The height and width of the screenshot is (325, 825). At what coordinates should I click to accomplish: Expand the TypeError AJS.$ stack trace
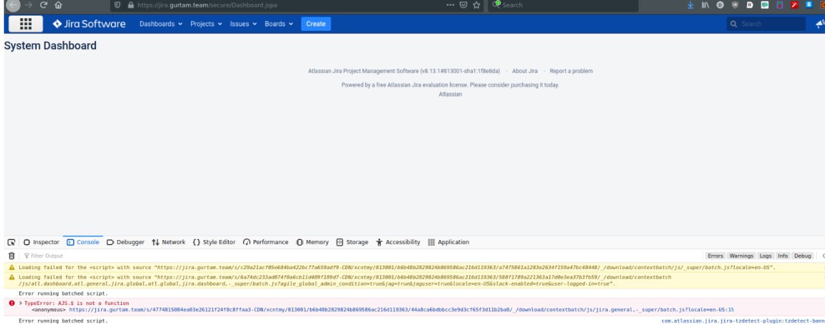click(21, 302)
